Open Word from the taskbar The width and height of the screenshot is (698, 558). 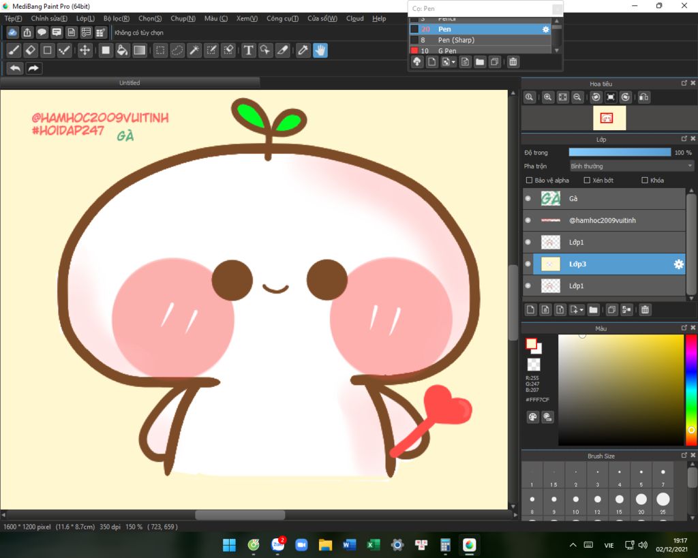point(349,544)
